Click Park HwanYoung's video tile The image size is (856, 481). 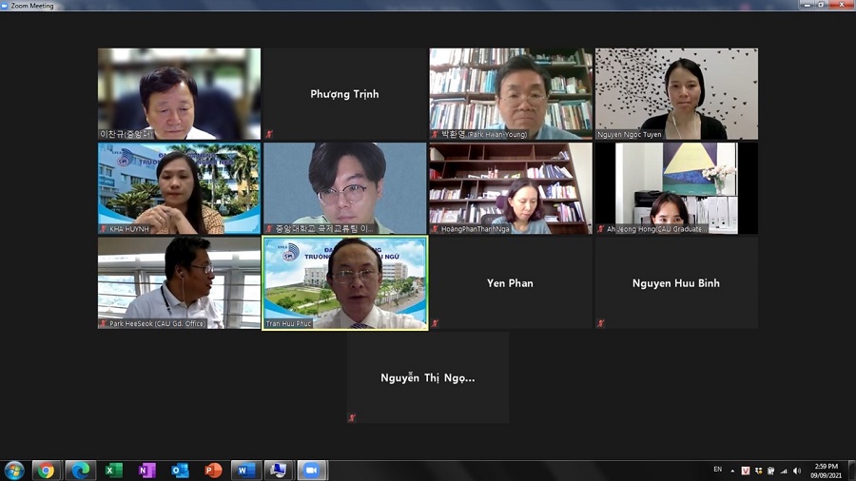point(511,94)
